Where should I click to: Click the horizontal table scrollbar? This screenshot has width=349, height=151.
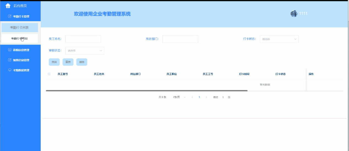(147, 90)
